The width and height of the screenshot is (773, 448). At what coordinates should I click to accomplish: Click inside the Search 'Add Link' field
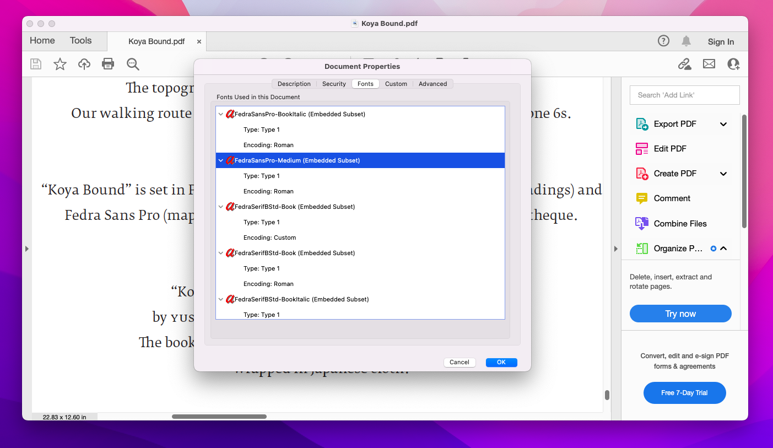[x=684, y=95]
